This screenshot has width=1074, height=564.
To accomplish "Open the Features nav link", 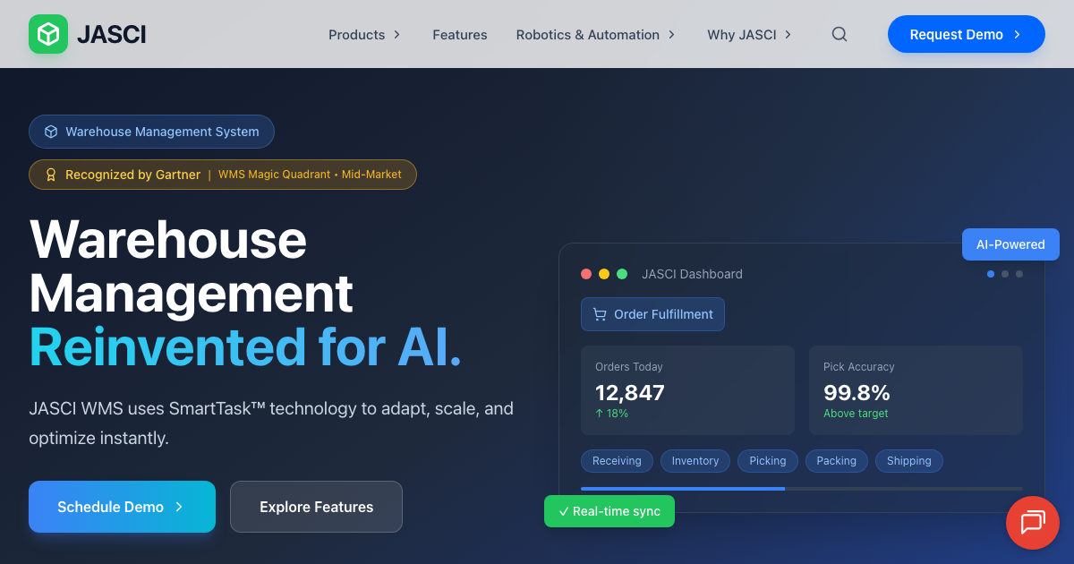I will pos(459,35).
